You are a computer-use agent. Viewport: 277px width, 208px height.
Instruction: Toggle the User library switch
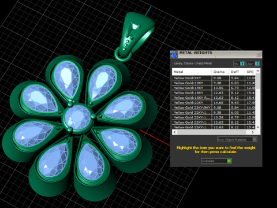(x=253, y=64)
